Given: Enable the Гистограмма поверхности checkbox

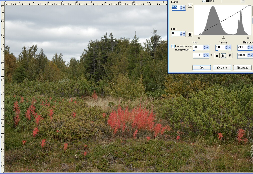Looking at the screenshot, I should [173, 46].
